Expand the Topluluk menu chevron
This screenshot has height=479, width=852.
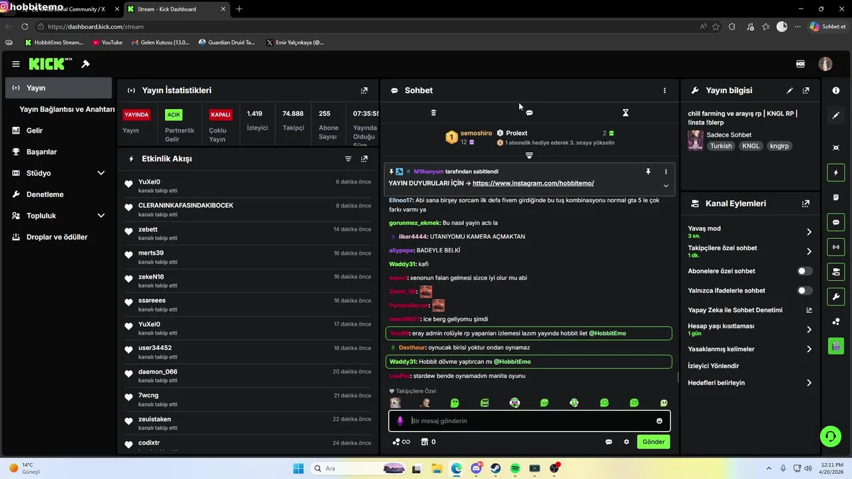tap(101, 216)
